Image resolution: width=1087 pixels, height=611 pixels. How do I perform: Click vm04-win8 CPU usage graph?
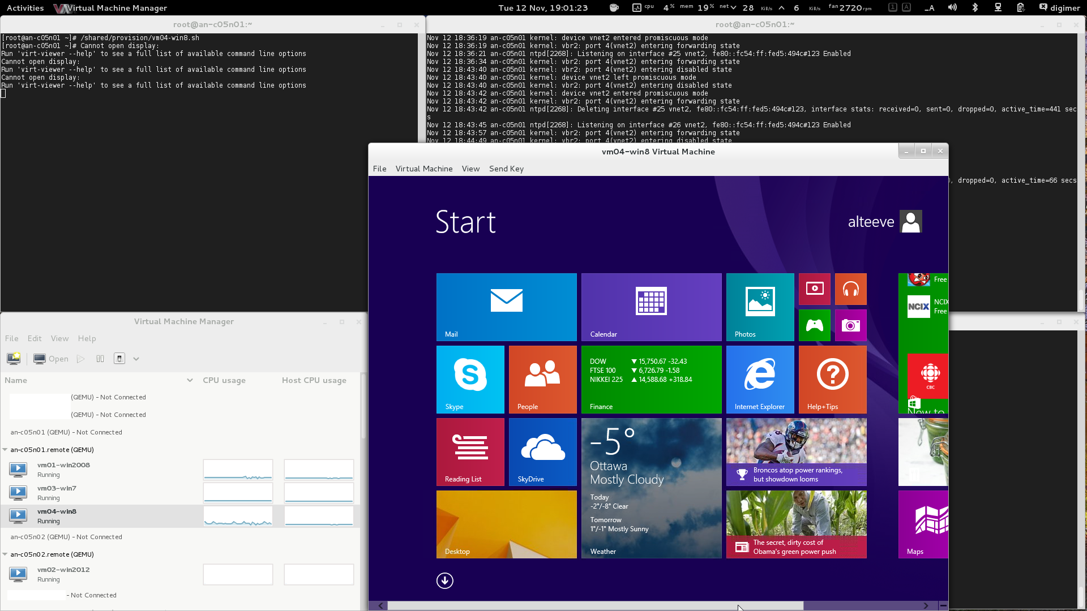238,516
